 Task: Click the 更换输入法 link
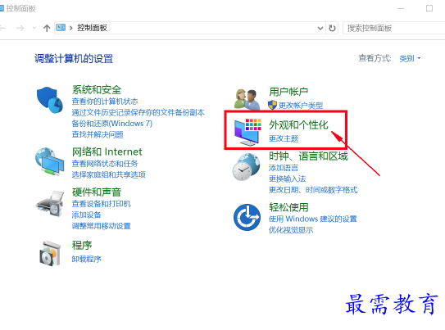click(287, 179)
